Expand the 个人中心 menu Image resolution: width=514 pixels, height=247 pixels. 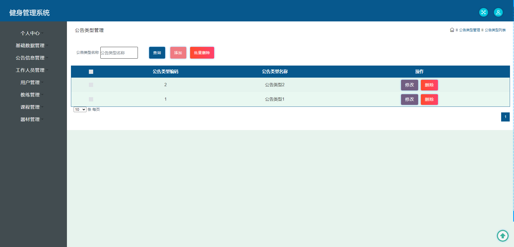[x=32, y=33]
